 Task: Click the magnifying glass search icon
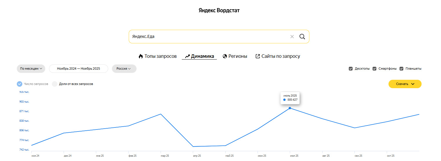302,37
